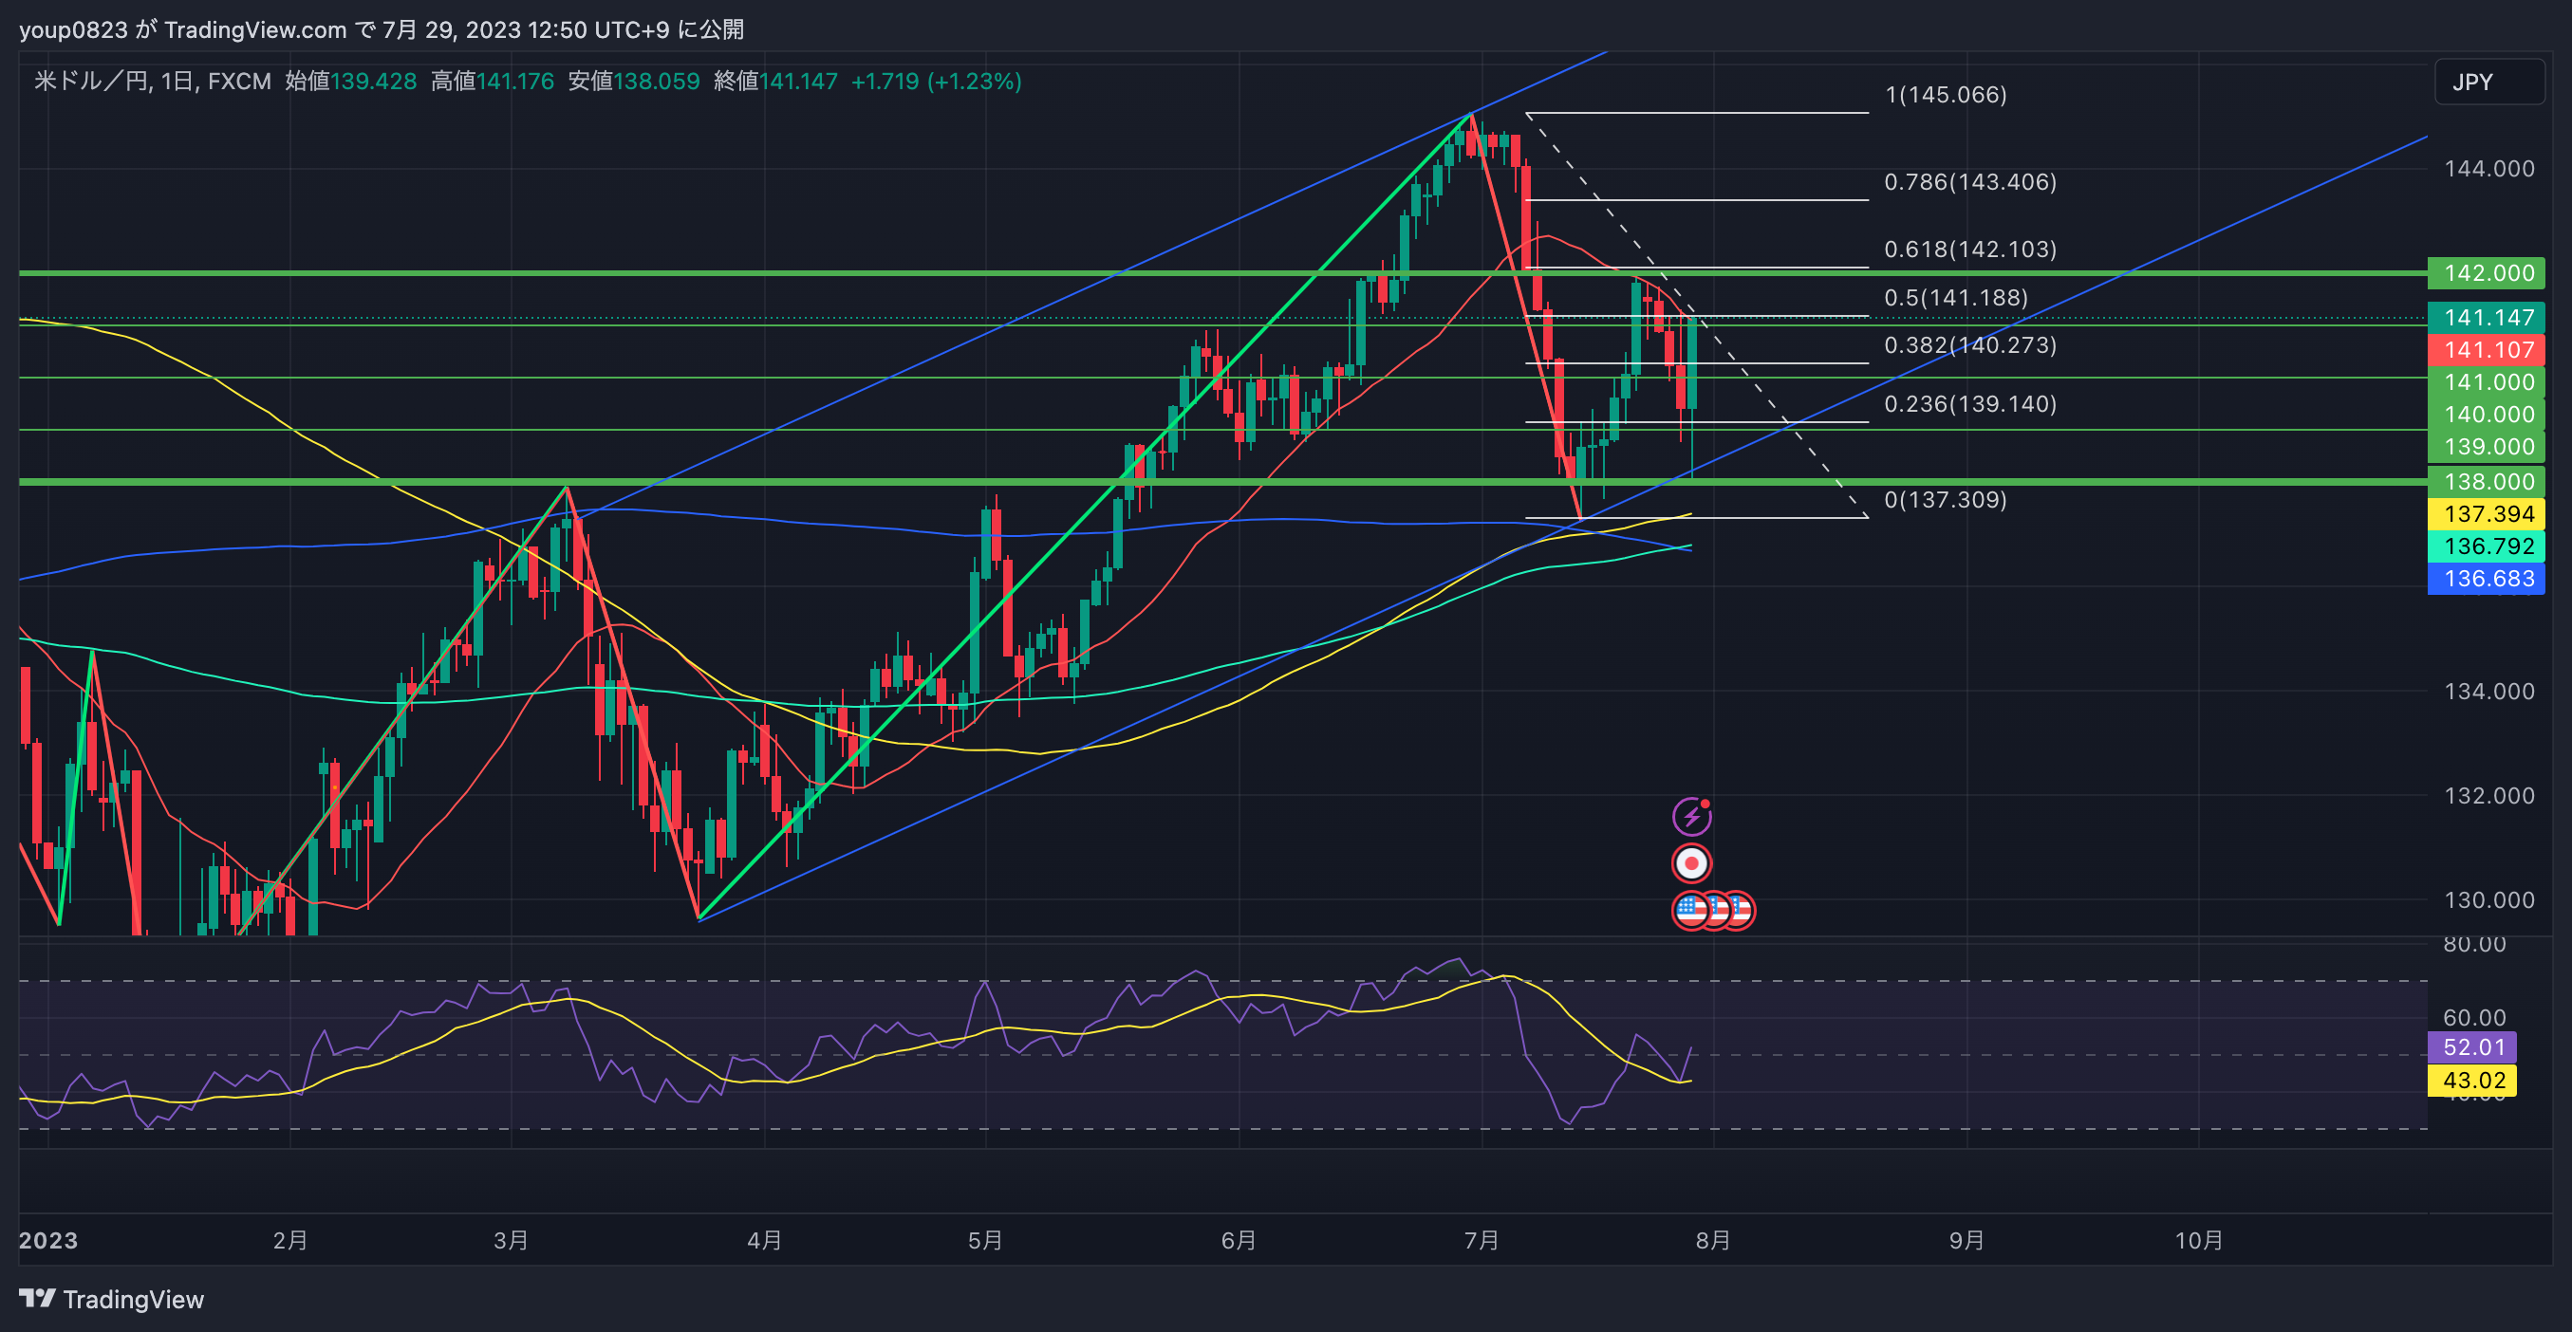The width and height of the screenshot is (2572, 1332).
Task: Click the 高値141.176 high value
Action: pyautogui.click(x=493, y=82)
